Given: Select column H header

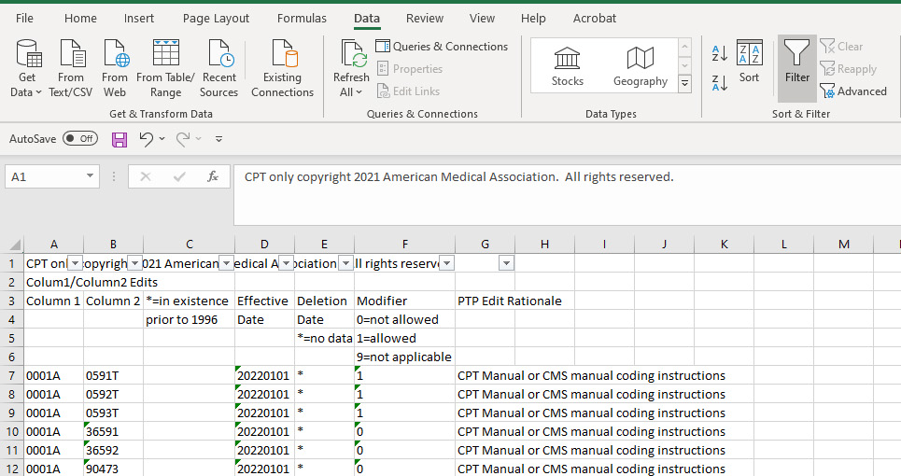Looking at the screenshot, I should click(544, 245).
